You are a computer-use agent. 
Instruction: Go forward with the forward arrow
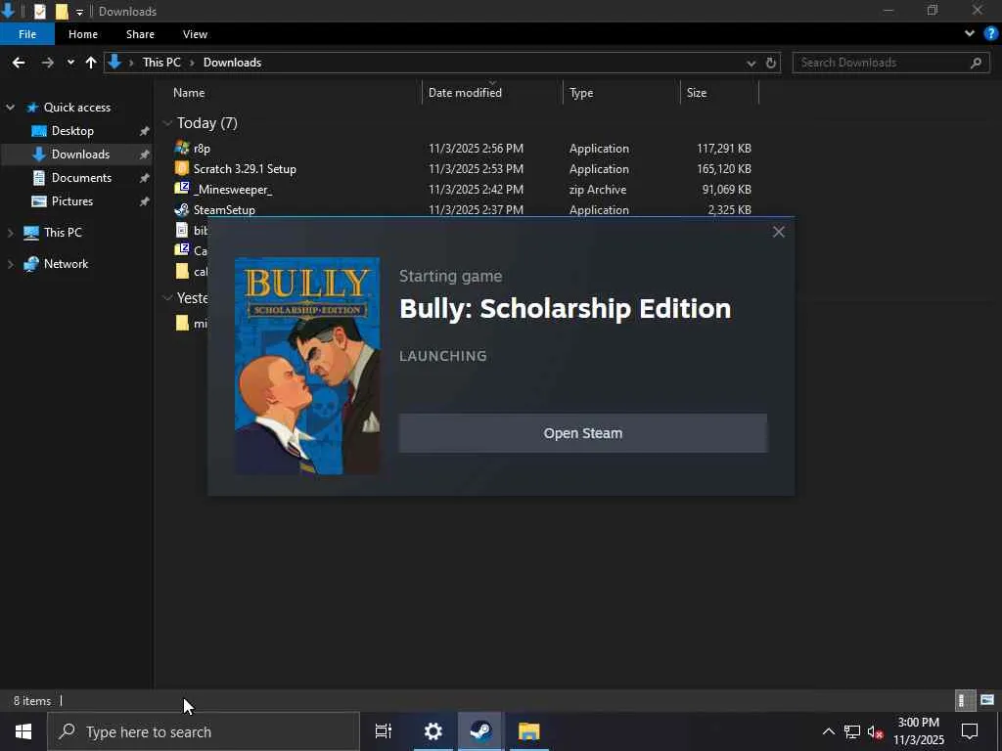pos(47,63)
